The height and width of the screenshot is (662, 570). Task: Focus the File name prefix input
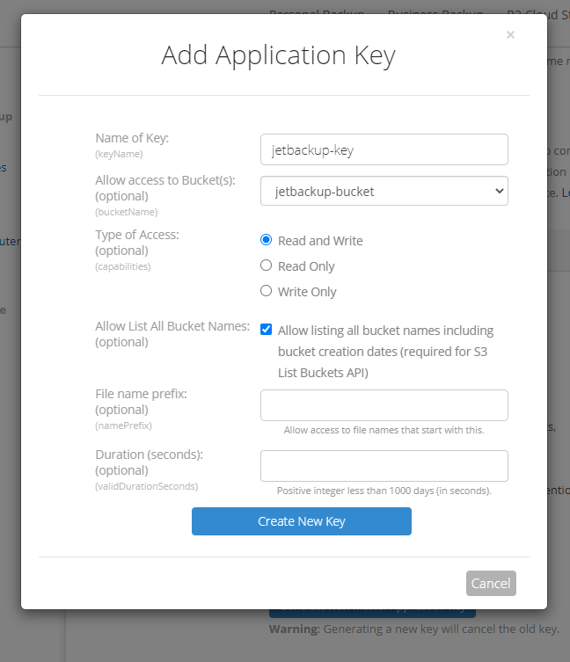click(384, 405)
